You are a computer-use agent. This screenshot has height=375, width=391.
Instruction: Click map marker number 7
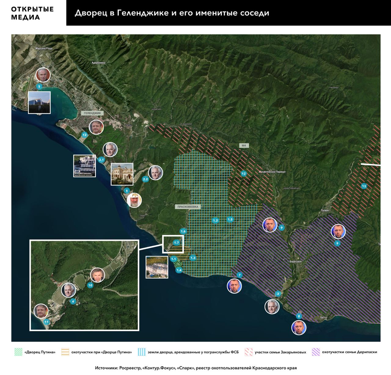(x=239, y=275)
